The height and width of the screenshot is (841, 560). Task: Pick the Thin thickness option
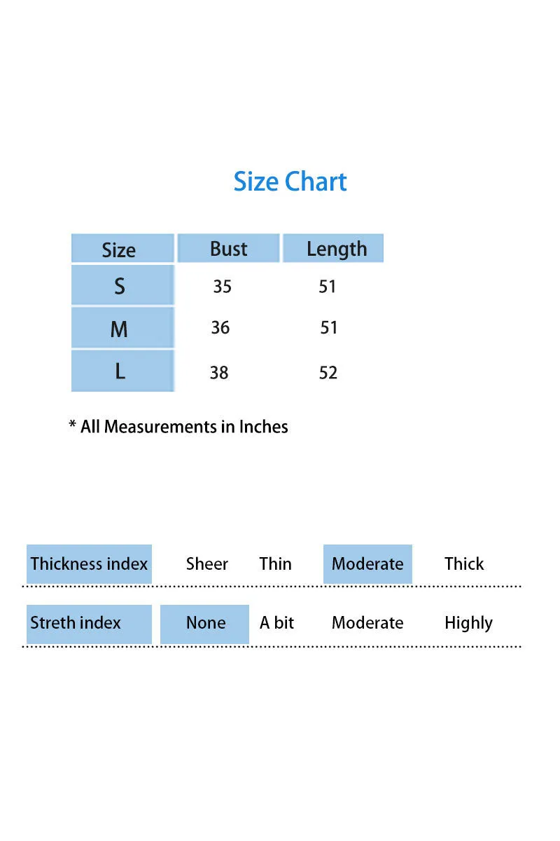coord(275,564)
